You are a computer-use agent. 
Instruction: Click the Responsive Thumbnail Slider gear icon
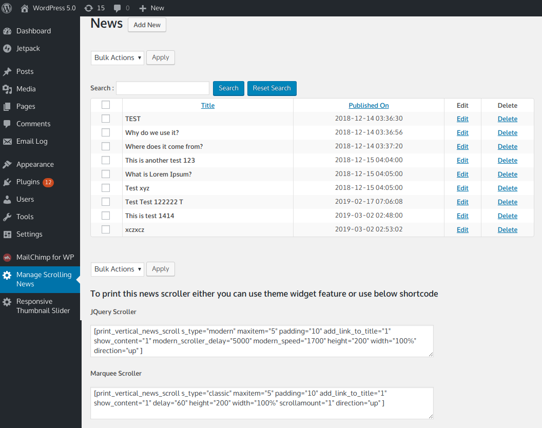pyautogui.click(x=7, y=302)
